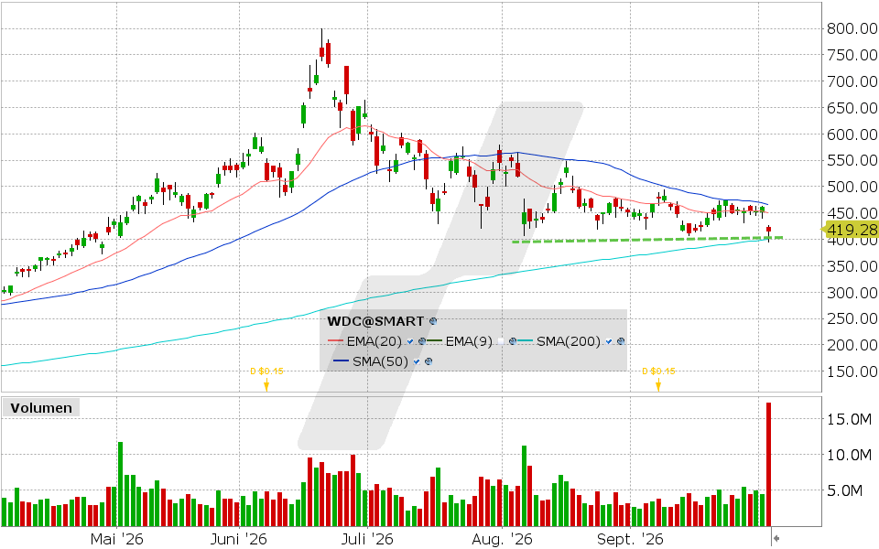Open the settings icon next to SMA(50)
The height and width of the screenshot is (549, 879).
coord(429,361)
